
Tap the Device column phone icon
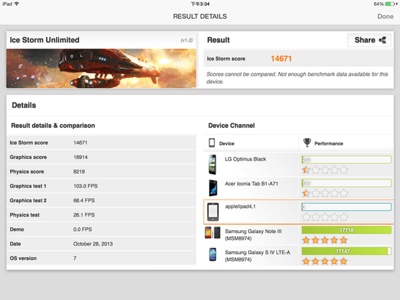point(212,142)
